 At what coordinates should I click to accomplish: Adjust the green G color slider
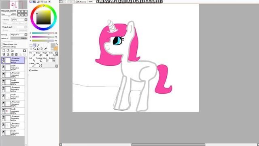(43, 37)
